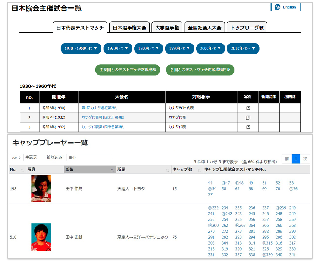Click 主要国とのテストマッチ対戦成績 button

pos(128,70)
